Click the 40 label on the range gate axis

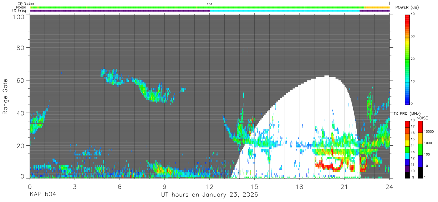(20, 113)
